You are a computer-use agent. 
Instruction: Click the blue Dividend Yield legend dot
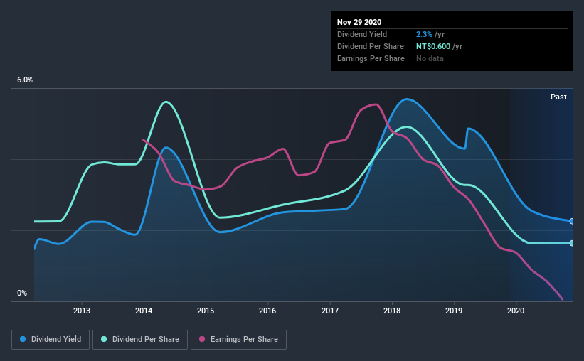click(23, 339)
